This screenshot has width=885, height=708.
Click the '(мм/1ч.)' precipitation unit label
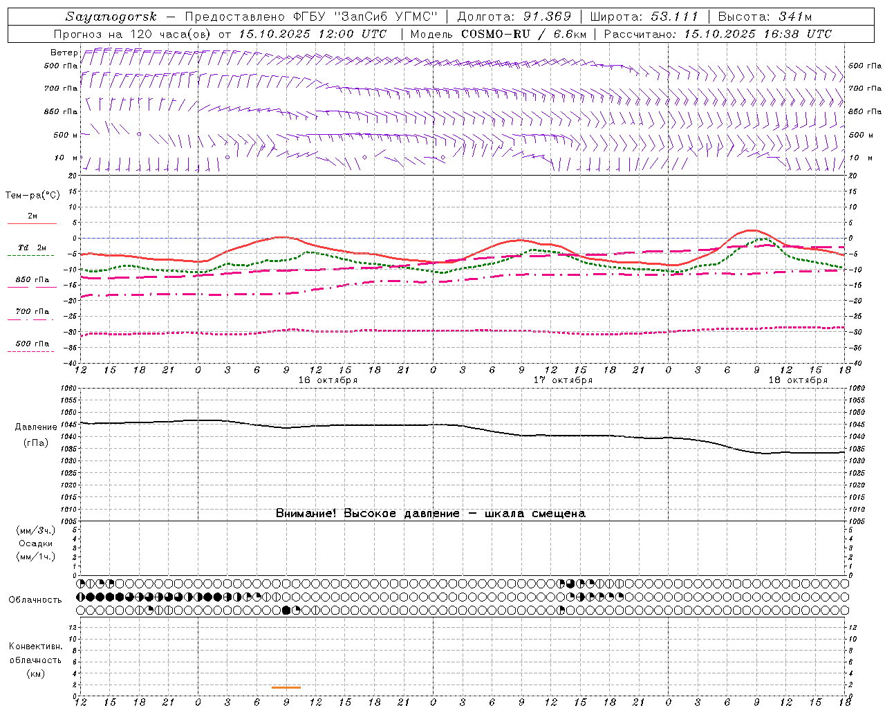point(36,557)
